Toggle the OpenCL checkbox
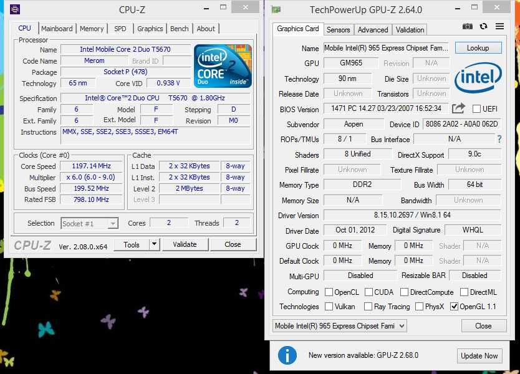 pos(329,292)
